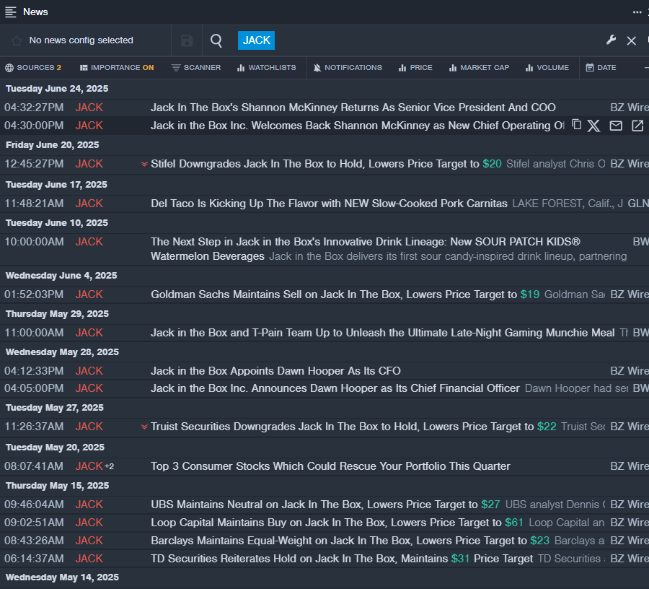Click JACK ticker in 04:32:27PM row
The width and height of the screenshot is (649, 589).
coord(89,108)
